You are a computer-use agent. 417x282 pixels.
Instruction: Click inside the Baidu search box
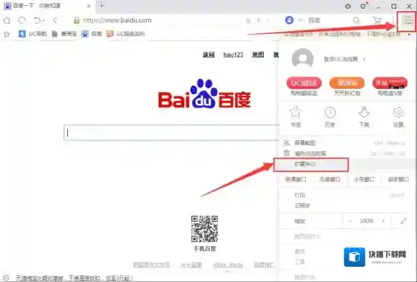pyautogui.click(x=170, y=133)
